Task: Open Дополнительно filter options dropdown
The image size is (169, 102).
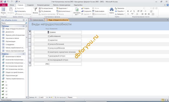Action: point(64,11)
